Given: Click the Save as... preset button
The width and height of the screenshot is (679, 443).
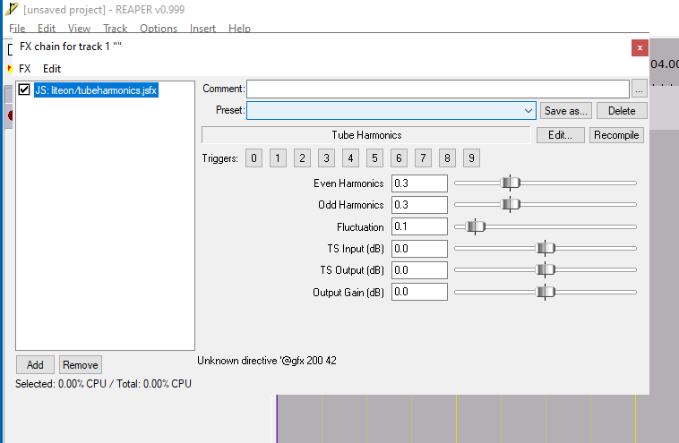Looking at the screenshot, I should [x=566, y=111].
